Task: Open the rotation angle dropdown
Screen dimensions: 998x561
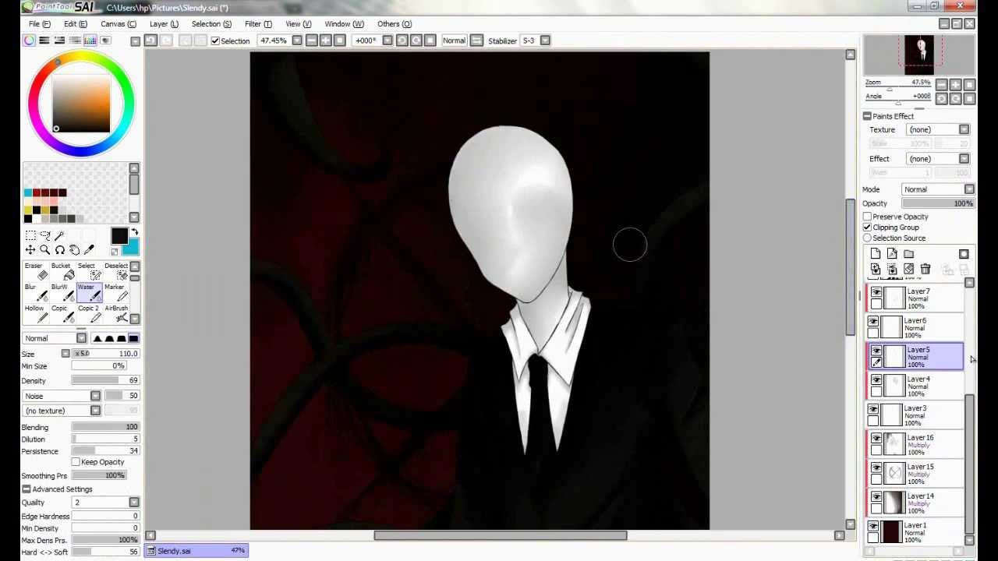Action: (x=387, y=41)
